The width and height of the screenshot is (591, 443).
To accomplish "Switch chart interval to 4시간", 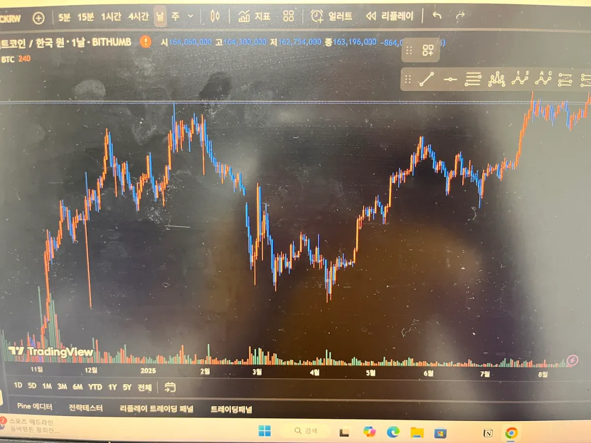I will pyautogui.click(x=138, y=16).
